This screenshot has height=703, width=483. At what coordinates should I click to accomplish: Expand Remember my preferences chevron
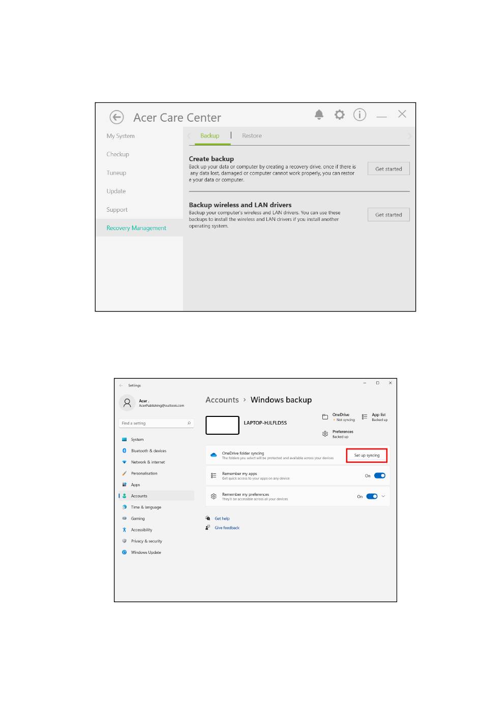[383, 496]
